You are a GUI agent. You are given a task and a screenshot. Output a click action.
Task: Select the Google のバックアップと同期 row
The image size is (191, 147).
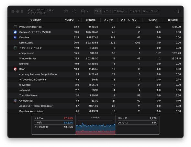[95, 32]
